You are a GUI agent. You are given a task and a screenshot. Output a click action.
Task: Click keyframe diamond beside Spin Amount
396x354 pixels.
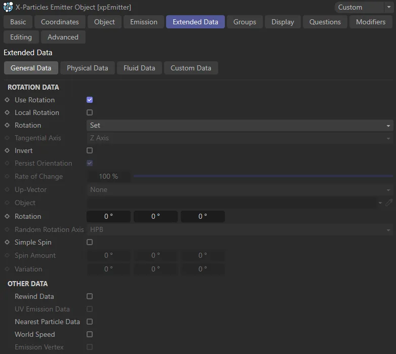[x=7, y=255]
